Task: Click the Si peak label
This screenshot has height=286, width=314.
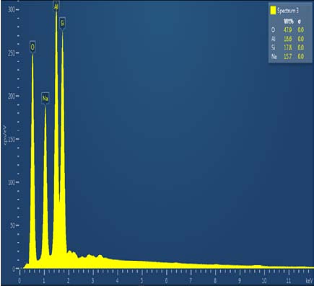Action: 63,23
